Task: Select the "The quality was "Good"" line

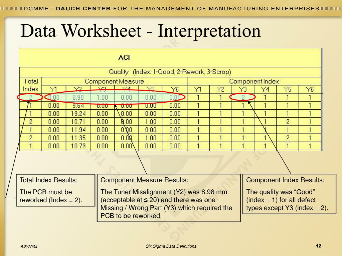Action: (281, 192)
